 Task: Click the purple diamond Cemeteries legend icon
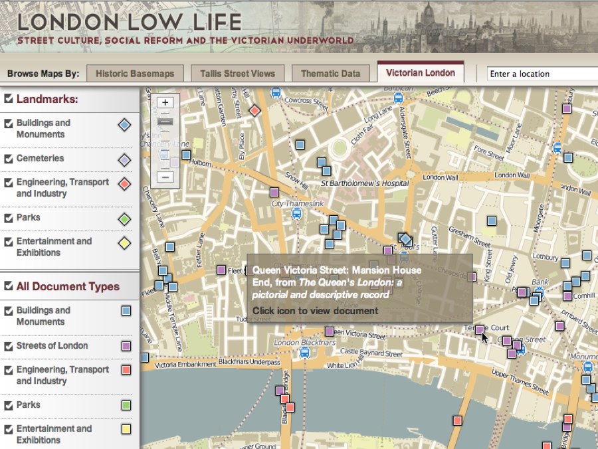(124, 160)
